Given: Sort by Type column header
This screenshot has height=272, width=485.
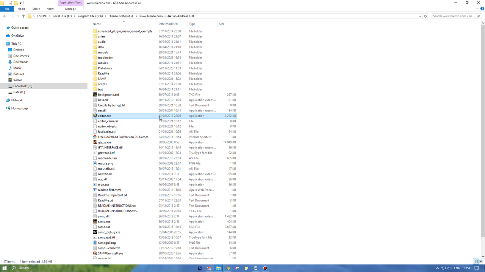Looking at the screenshot, I should coord(192,24).
